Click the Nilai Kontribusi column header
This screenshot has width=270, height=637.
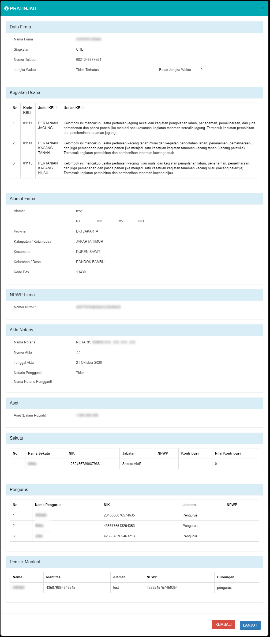[x=228, y=454]
